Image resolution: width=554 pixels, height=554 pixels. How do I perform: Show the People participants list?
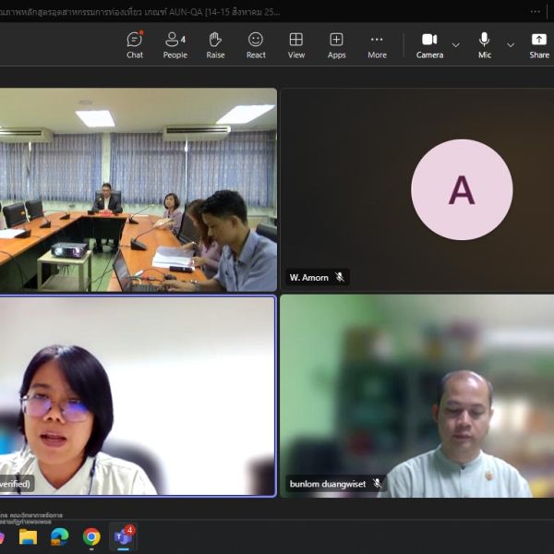[x=175, y=44]
